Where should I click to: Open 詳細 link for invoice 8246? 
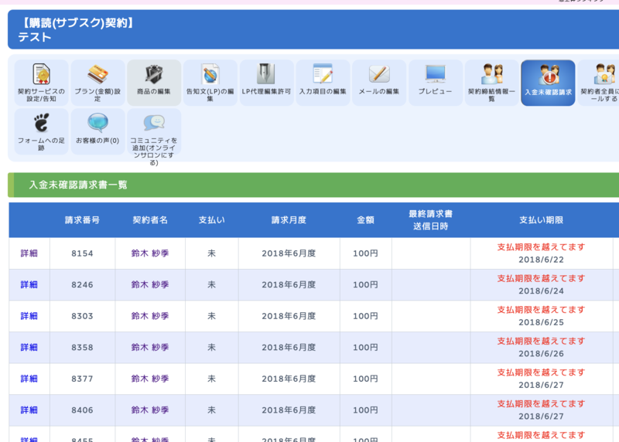click(29, 284)
